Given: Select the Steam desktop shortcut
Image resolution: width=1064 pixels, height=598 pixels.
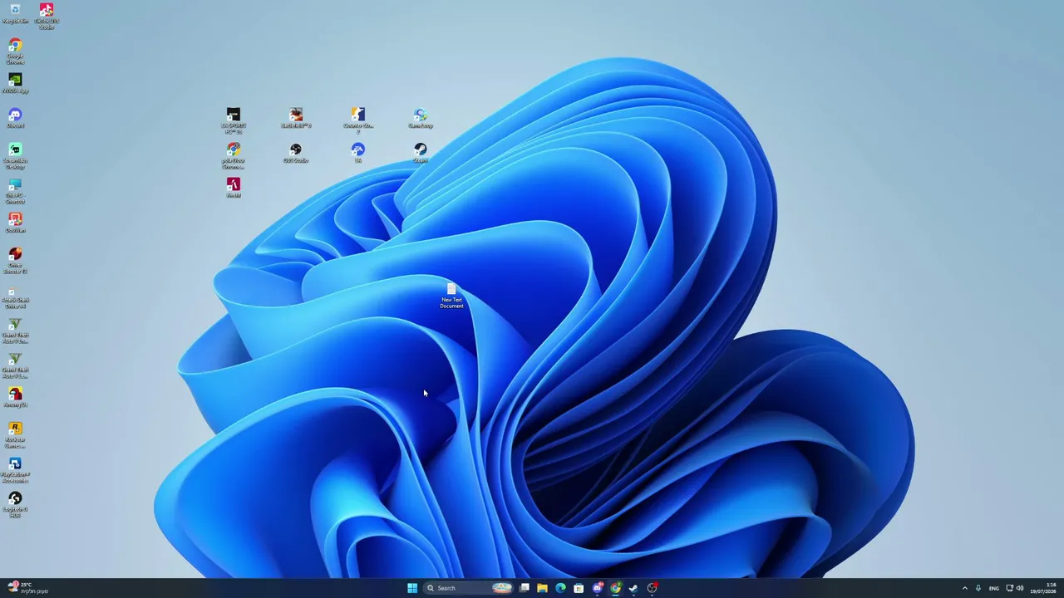Looking at the screenshot, I should coord(421,152).
